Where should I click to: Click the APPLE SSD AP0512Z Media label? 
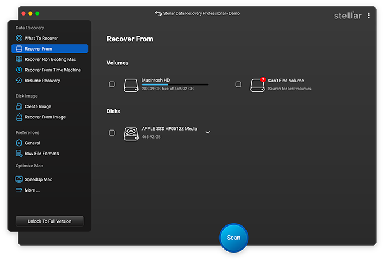169,129
